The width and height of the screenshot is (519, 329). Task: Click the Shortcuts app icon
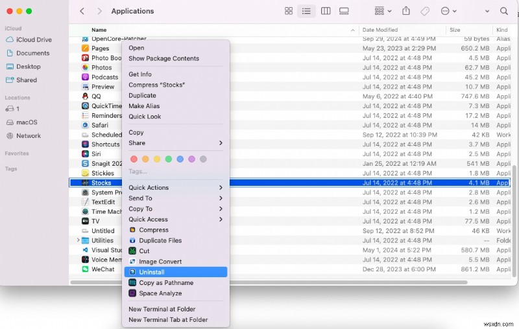(86, 144)
